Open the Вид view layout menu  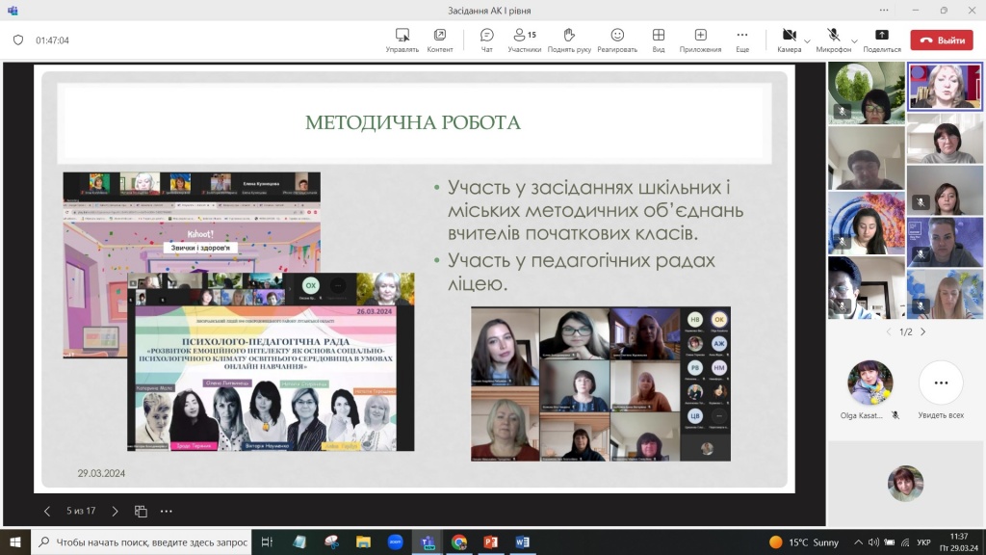pos(659,40)
